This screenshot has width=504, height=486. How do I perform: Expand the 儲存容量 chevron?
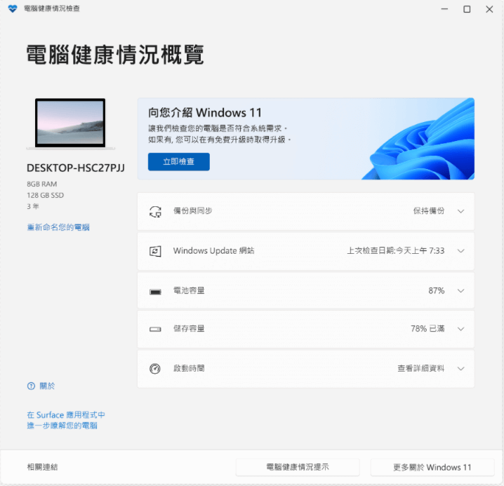461,329
